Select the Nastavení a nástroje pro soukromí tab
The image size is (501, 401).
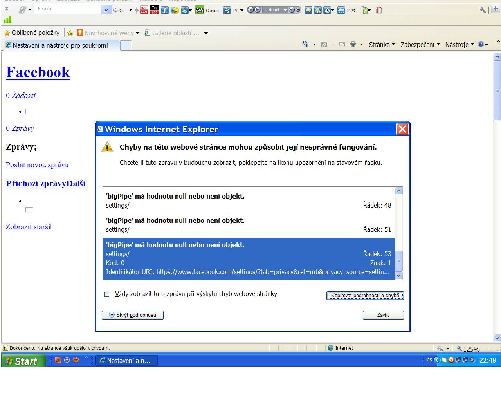[x=61, y=45]
